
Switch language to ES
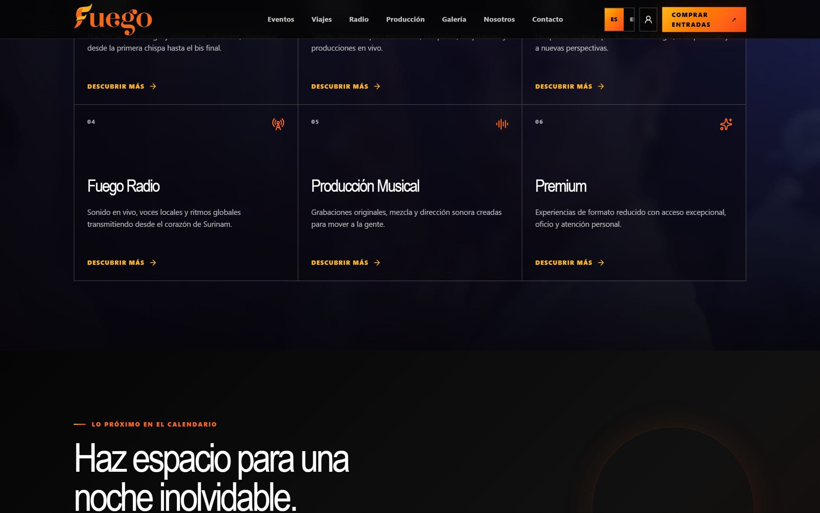pos(614,20)
